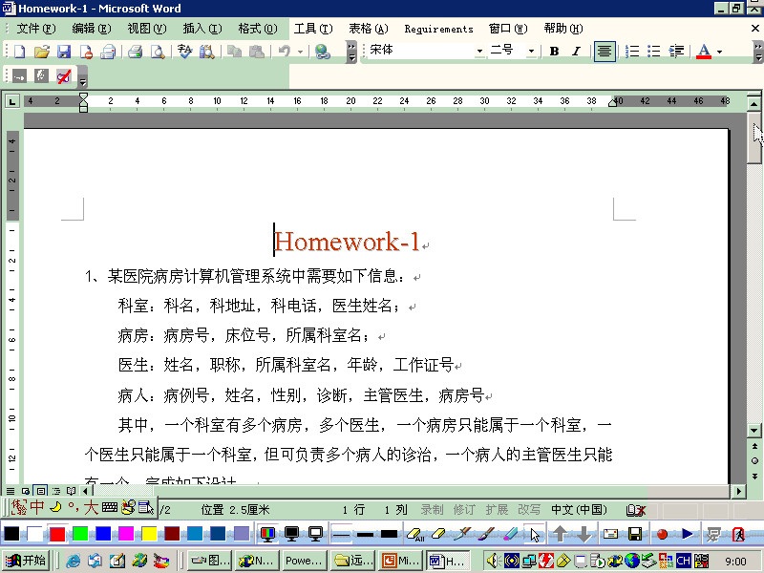764x573 pixels.
Task: Select the red pen color swatch
Action: pos(57,534)
